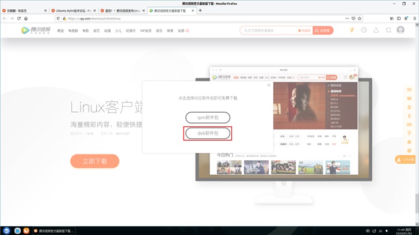This screenshot has width=419, height=235.
Task: Click the rpm软件包 download button
Action: click(208, 118)
